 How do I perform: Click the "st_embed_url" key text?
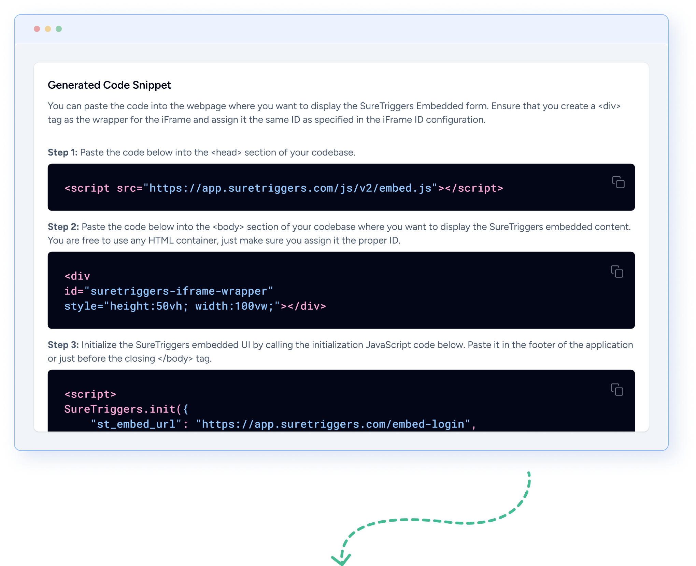point(136,424)
